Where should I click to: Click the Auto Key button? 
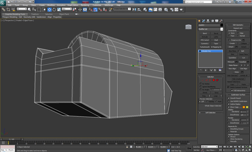[196, 147]
